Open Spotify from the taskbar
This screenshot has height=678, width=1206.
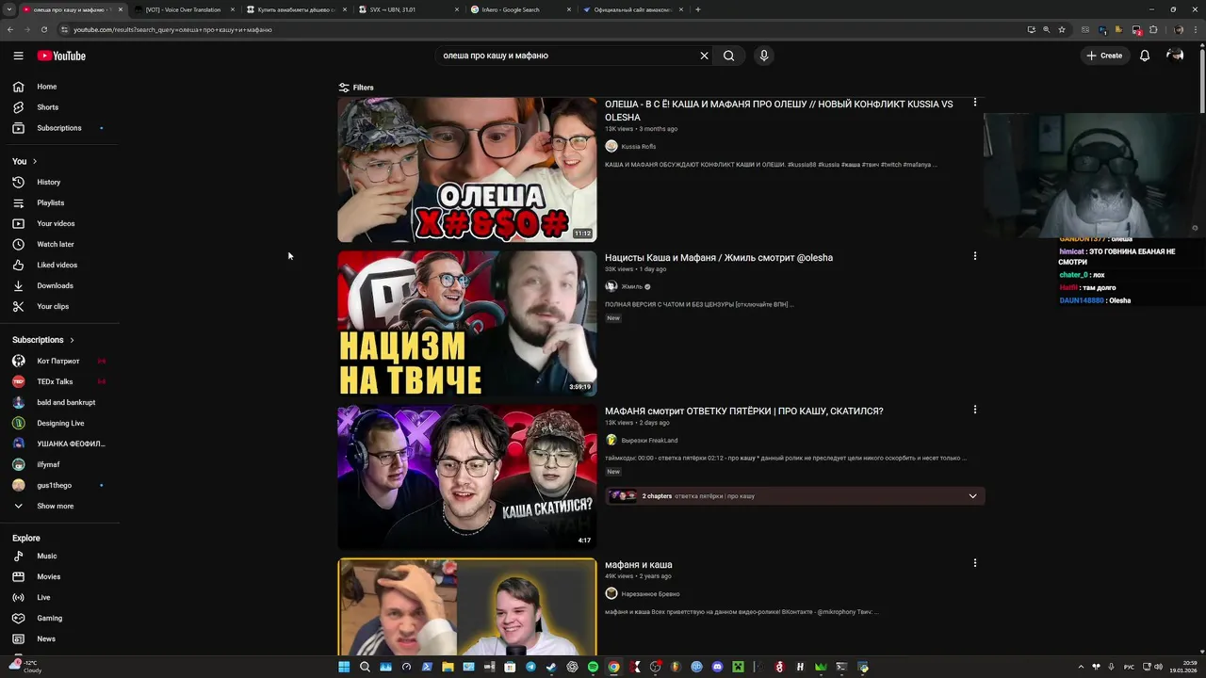(593, 667)
